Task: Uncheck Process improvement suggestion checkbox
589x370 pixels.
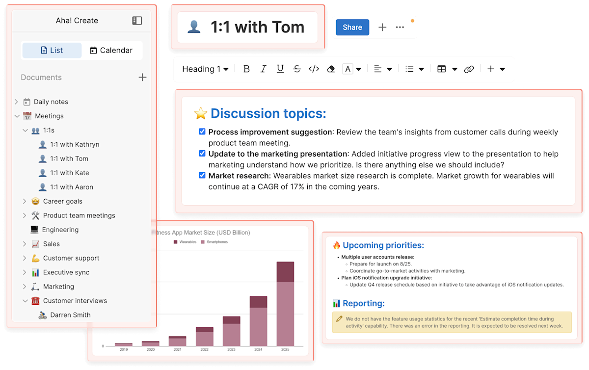Action: tap(202, 132)
